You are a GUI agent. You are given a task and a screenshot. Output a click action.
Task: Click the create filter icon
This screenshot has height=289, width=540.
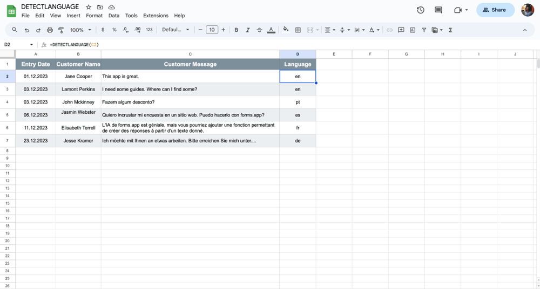424,30
